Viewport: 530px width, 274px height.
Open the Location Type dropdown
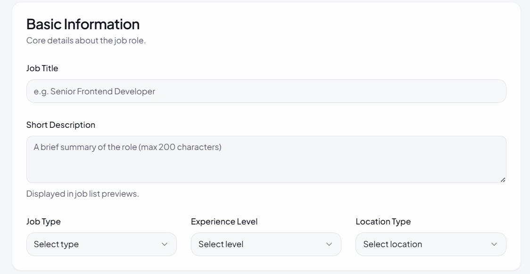tap(431, 244)
